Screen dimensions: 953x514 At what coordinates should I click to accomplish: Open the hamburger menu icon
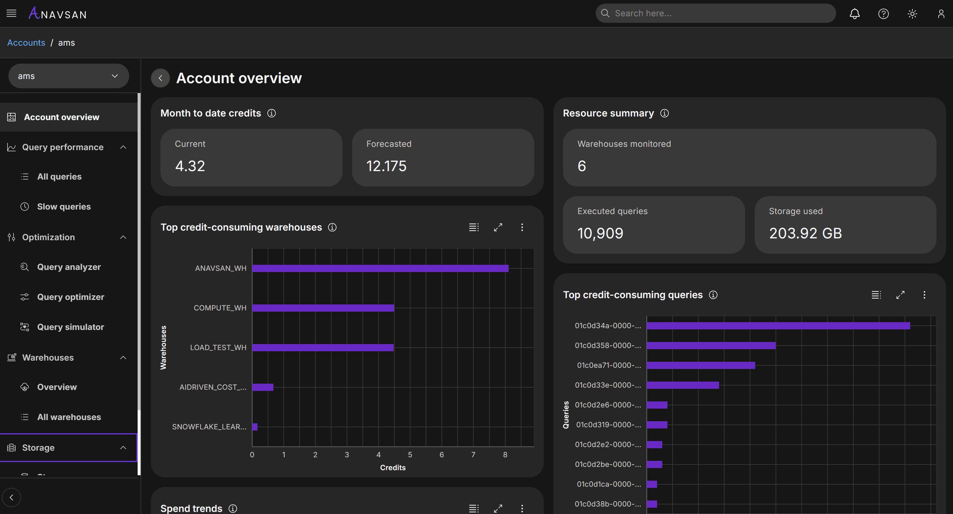pos(11,14)
